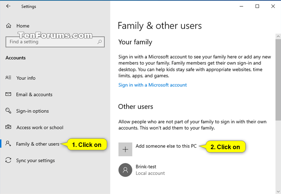The width and height of the screenshot is (281, 194).
Task: Click Add someone else to this PC
Action: [x=166, y=146]
